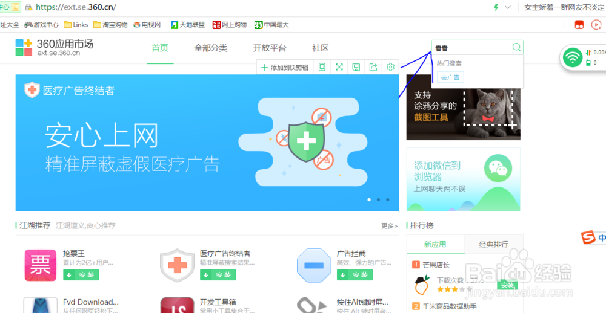Open the 全部分类 navigation tab
This screenshot has width=606, height=313.
(x=211, y=48)
